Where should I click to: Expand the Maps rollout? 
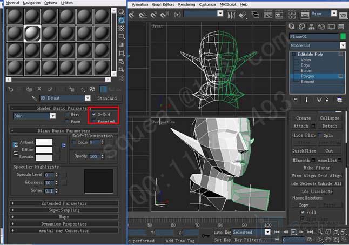tap(64, 217)
